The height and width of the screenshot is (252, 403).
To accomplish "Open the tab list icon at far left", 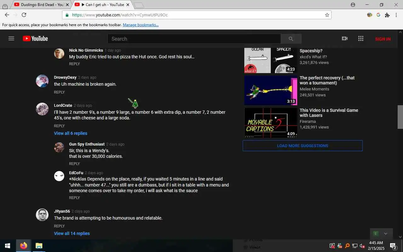I will tap(5, 6).
